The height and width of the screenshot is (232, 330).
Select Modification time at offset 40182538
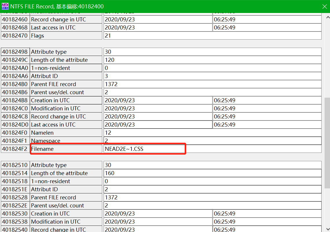click(x=267, y=222)
